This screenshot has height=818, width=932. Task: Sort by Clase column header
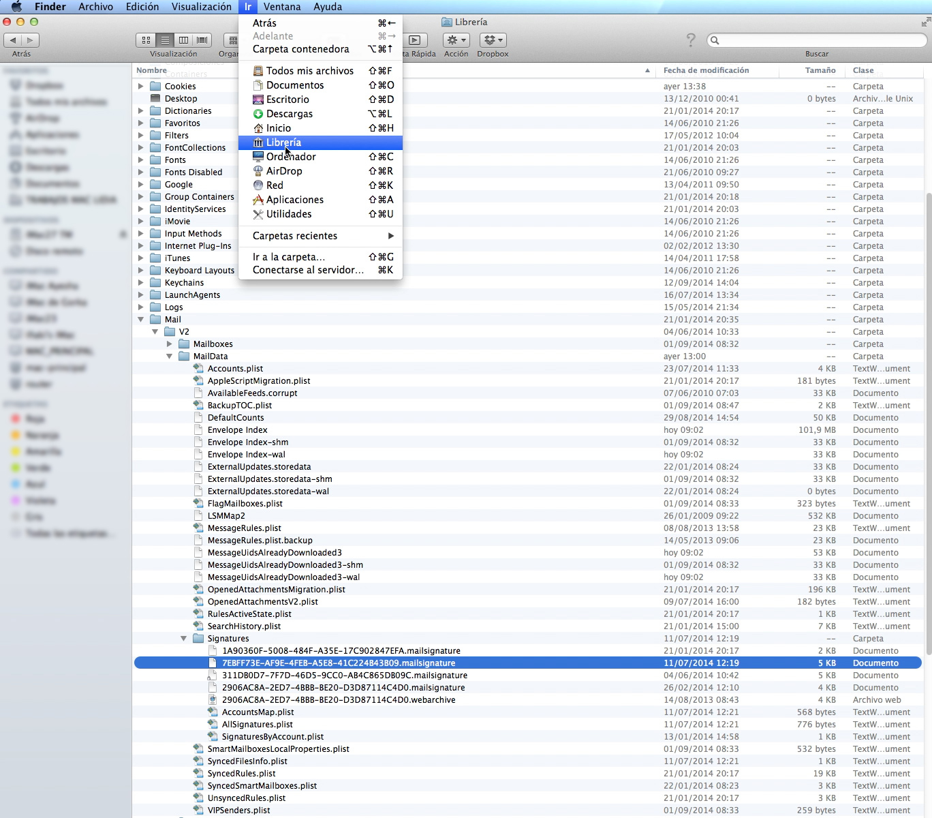884,70
